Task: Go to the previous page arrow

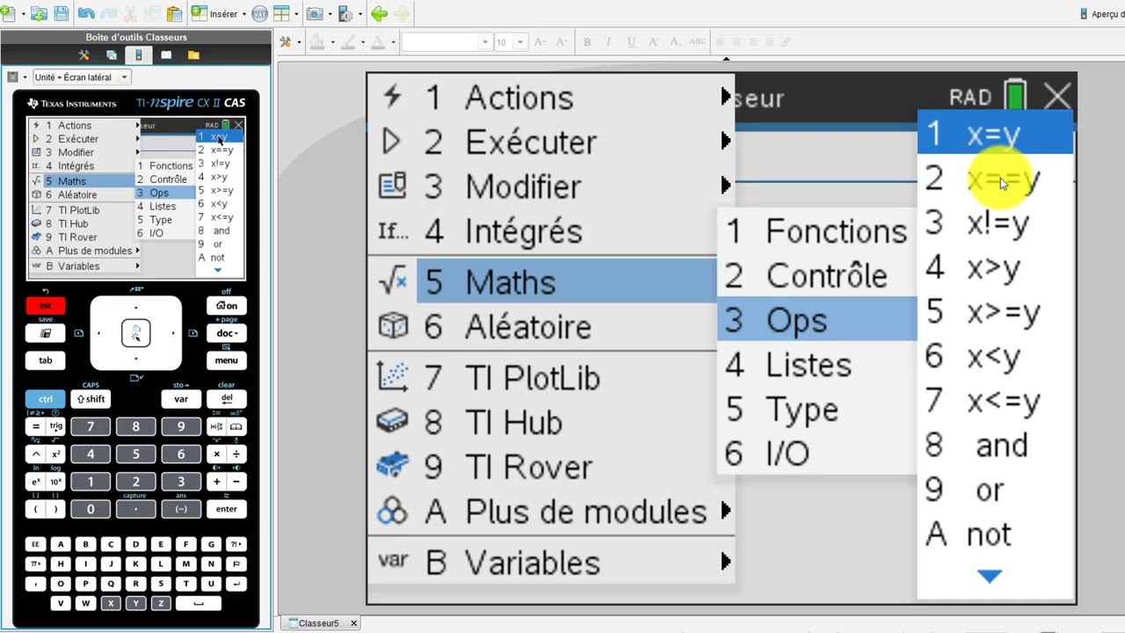Action: pos(380,14)
